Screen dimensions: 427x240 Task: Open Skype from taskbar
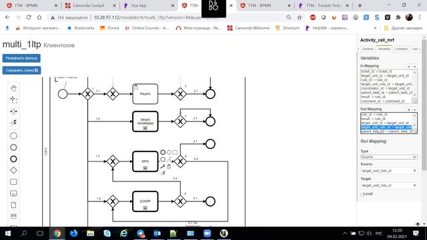(107, 233)
